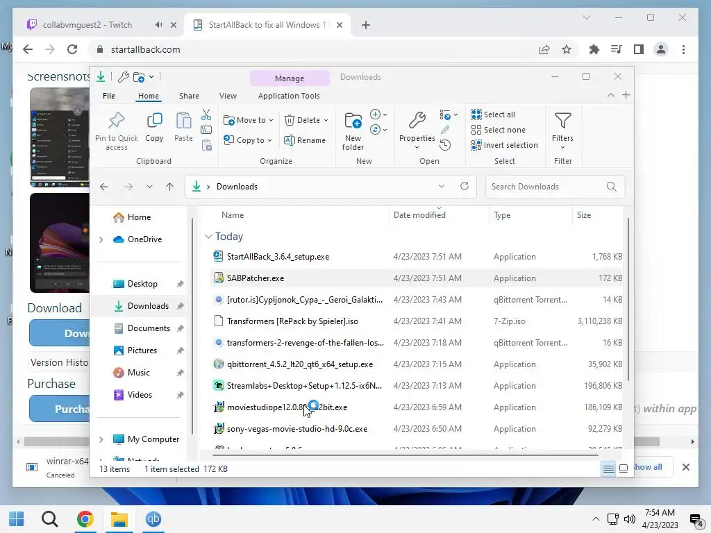
Task: Open qBittorrent from the taskbar
Action: pyautogui.click(x=153, y=519)
